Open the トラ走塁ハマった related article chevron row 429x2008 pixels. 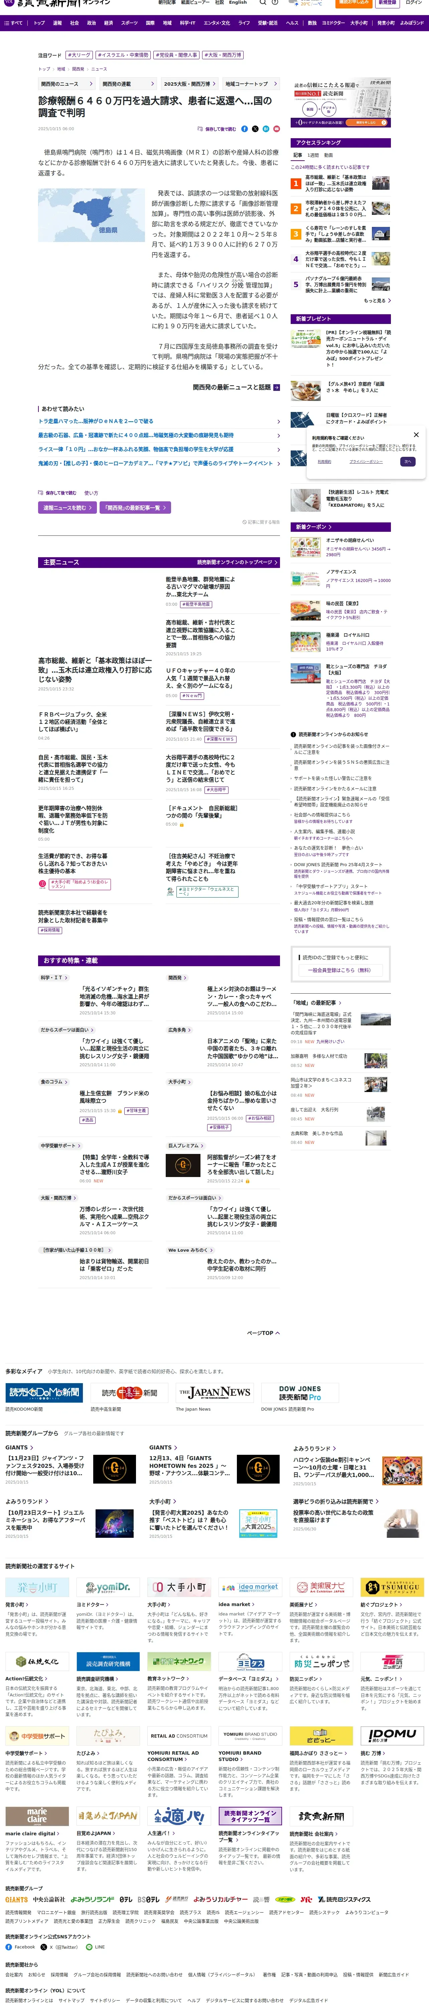(159, 421)
